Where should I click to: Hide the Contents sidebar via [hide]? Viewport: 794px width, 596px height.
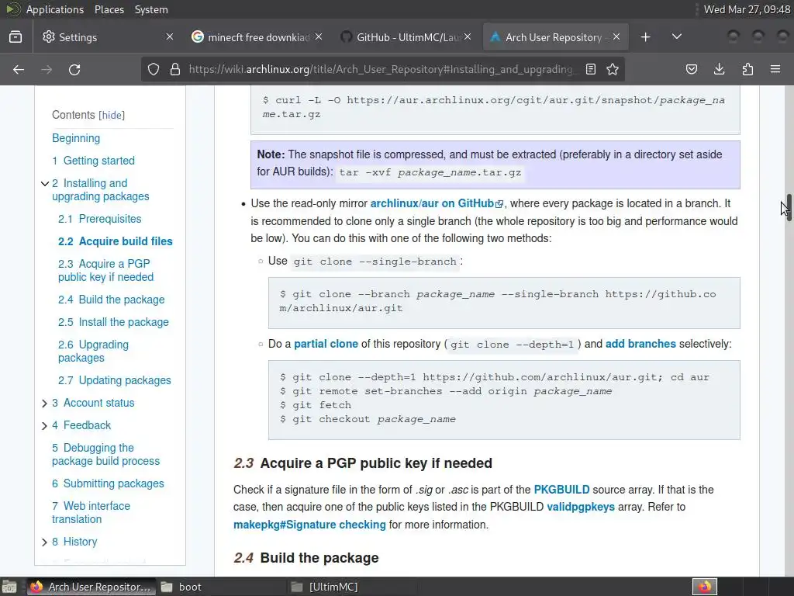(x=112, y=115)
